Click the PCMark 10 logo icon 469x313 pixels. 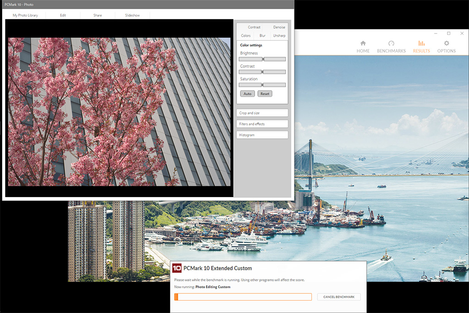177,268
